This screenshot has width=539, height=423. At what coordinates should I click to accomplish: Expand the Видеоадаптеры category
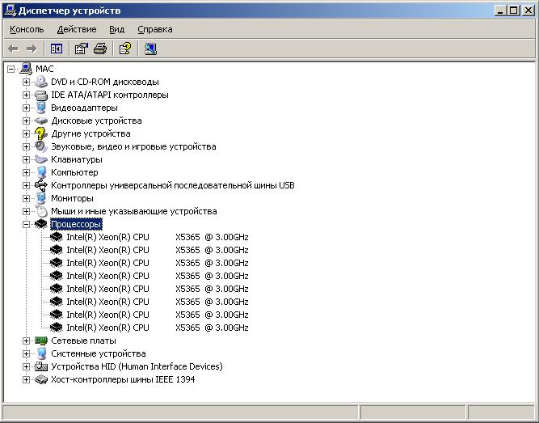point(26,108)
